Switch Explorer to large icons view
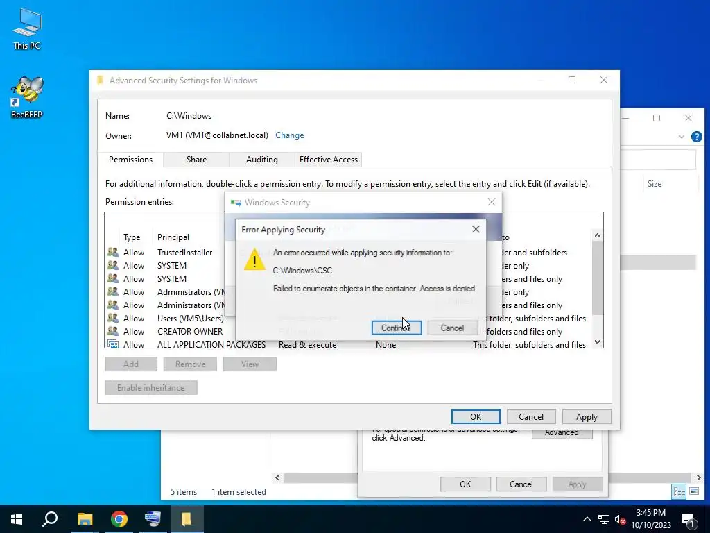The width and height of the screenshot is (710, 533). click(x=693, y=491)
